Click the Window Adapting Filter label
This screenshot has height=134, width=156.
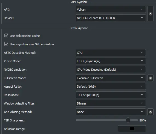point(20,103)
